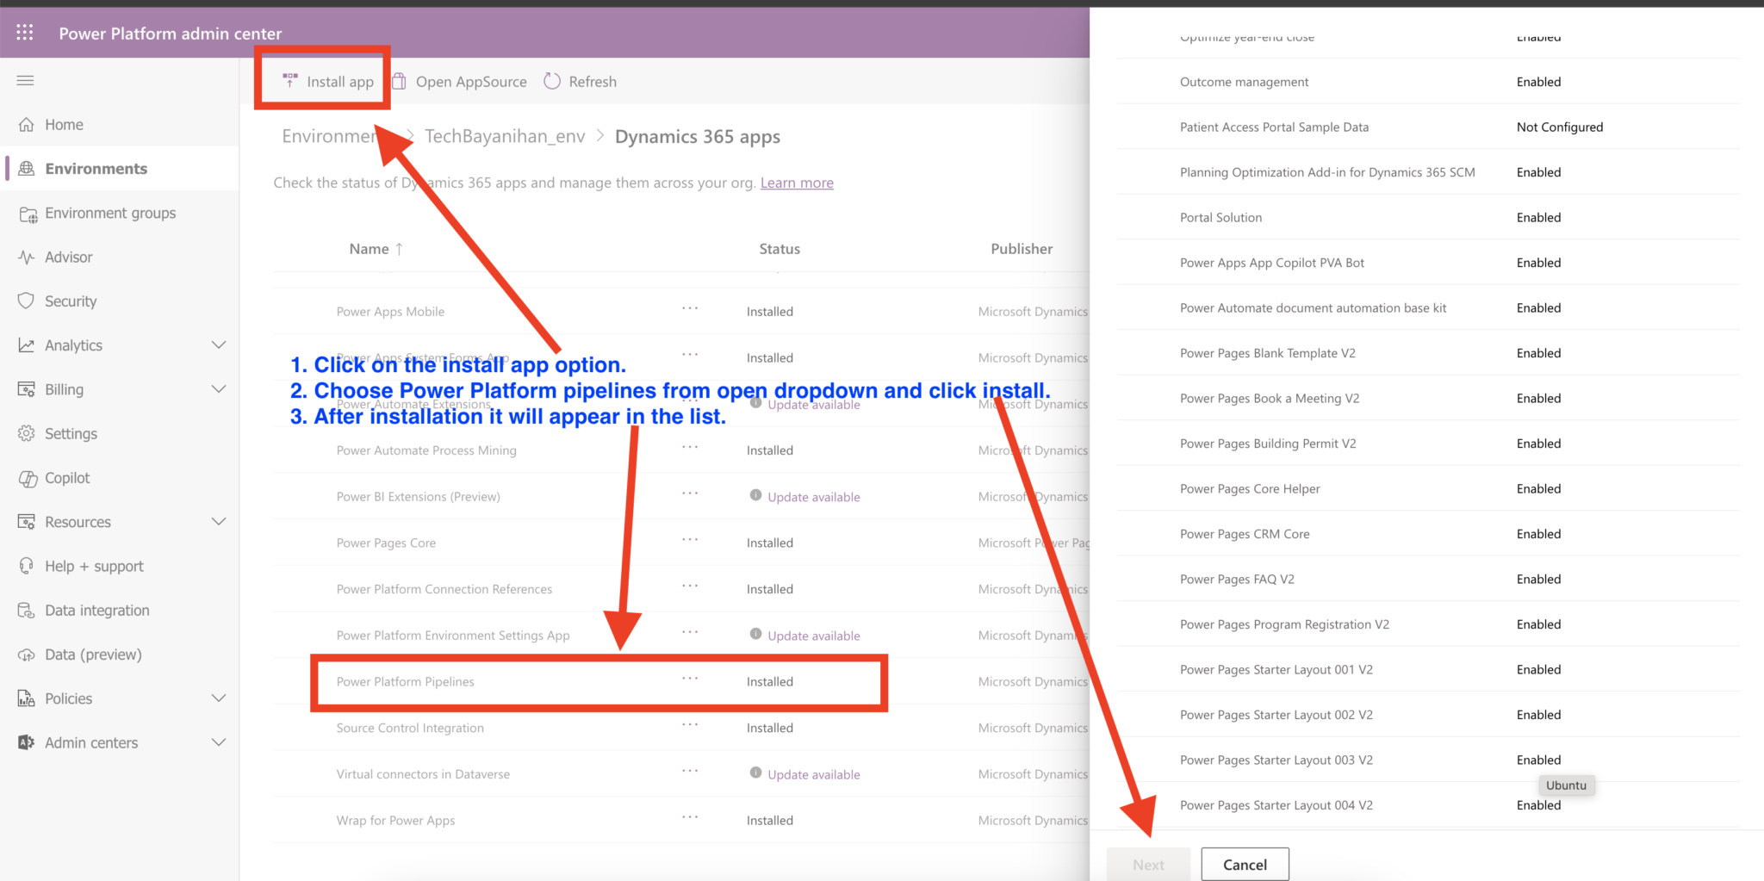
Task: Expand the Admin centers section
Action: (x=220, y=741)
